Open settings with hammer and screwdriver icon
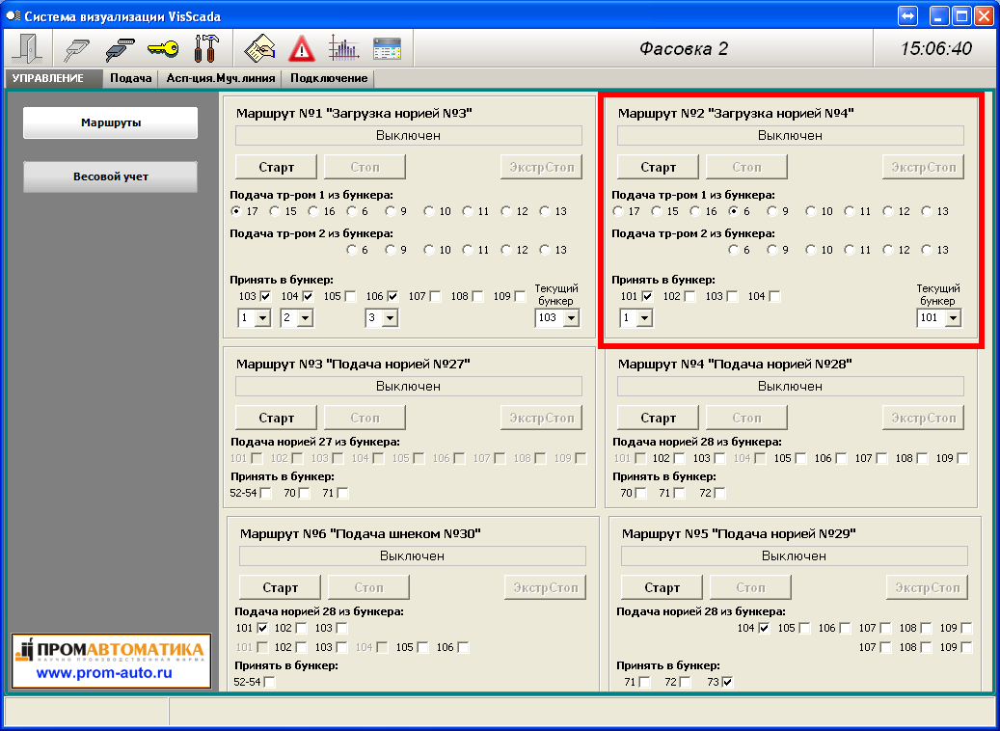The height and width of the screenshot is (731, 1000). 206,47
